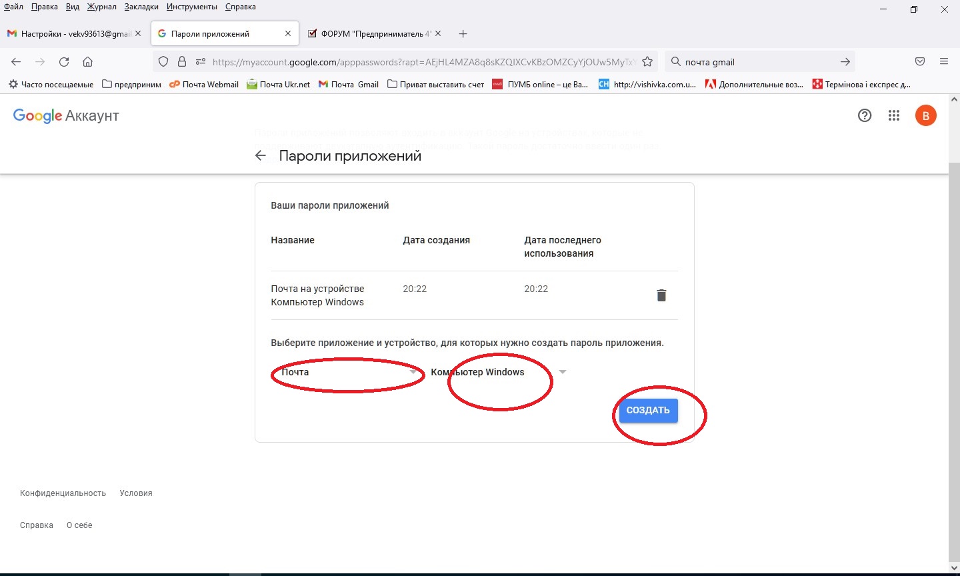The width and height of the screenshot is (960, 576).
Task: Open the Конфиденциальность footer link
Action: click(63, 493)
